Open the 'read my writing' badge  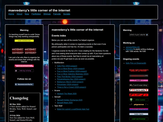click(24, 71)
